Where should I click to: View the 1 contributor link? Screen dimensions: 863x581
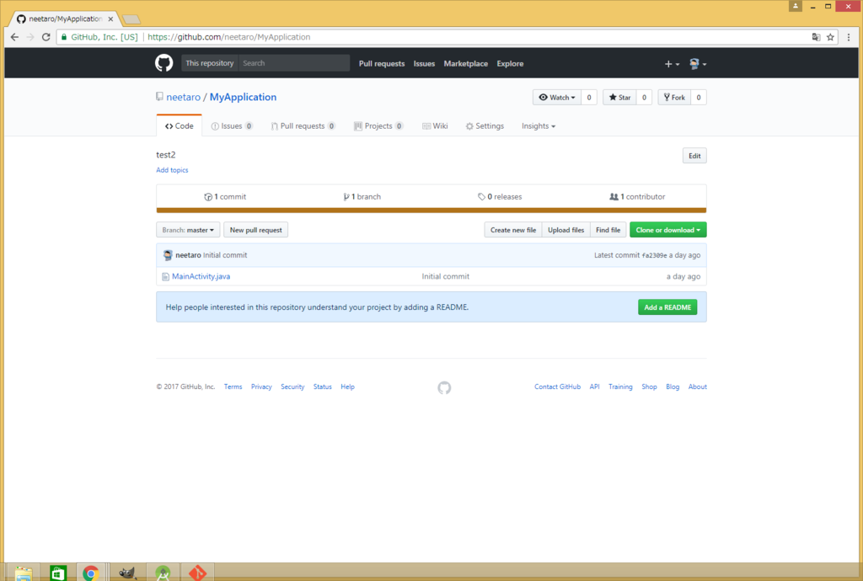coord(637,197)
